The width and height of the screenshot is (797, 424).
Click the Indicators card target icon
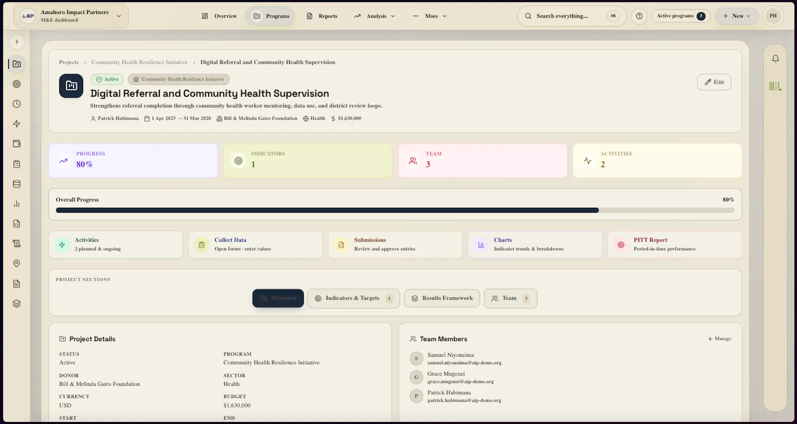(x=239, y=160)
